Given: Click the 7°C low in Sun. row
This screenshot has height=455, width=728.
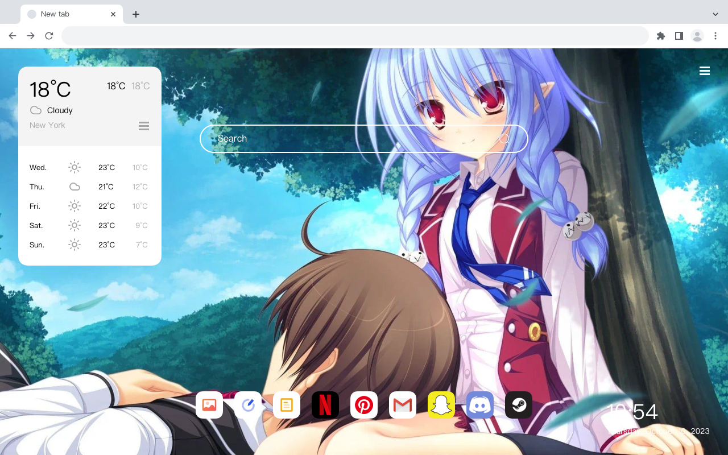Looking at the screenshot, I should [142, 245].
